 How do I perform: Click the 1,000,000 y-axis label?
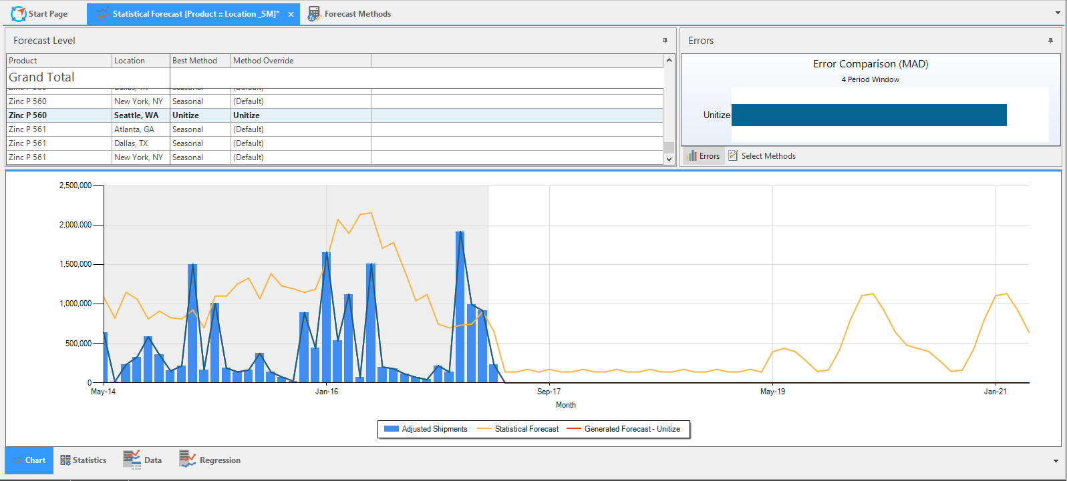coord(75,304)
